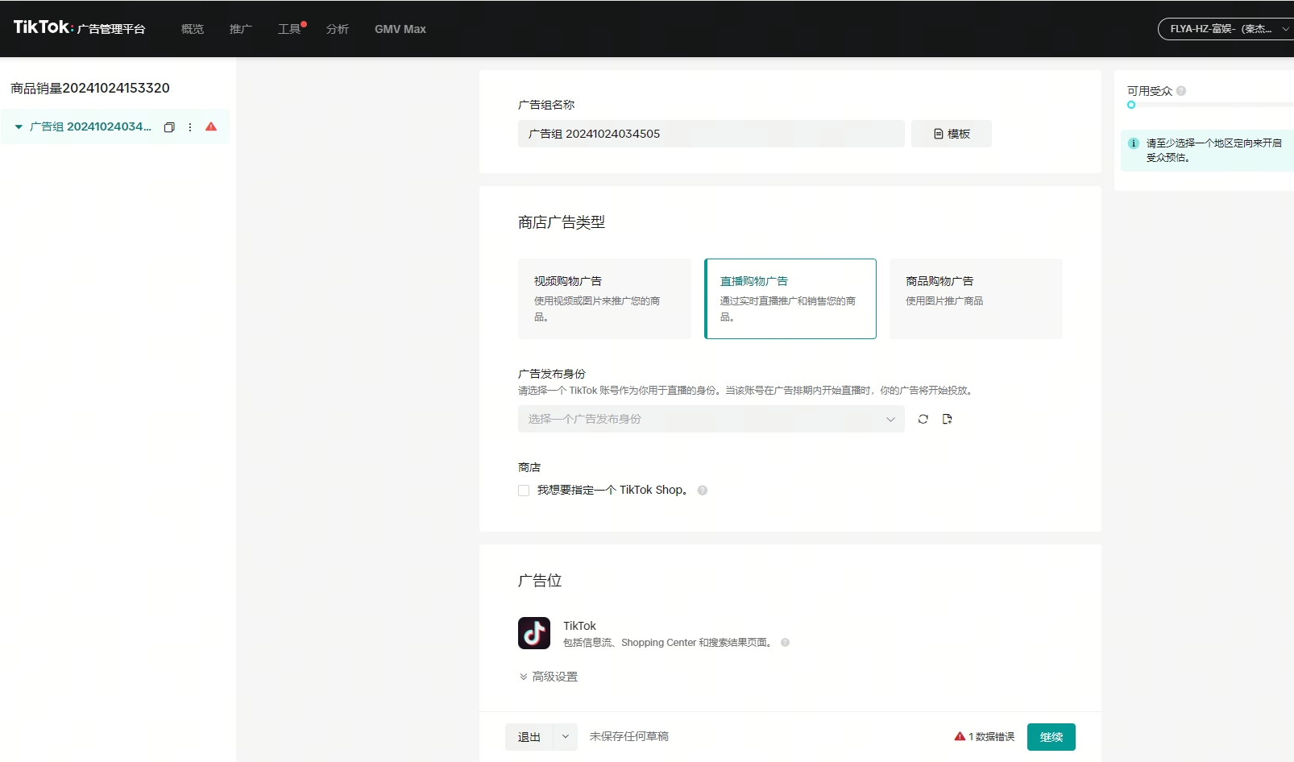This screenshot has width=1294, height=762.
Task: Select 商品购物广告 ad type card
Action: tap(976, 299)
